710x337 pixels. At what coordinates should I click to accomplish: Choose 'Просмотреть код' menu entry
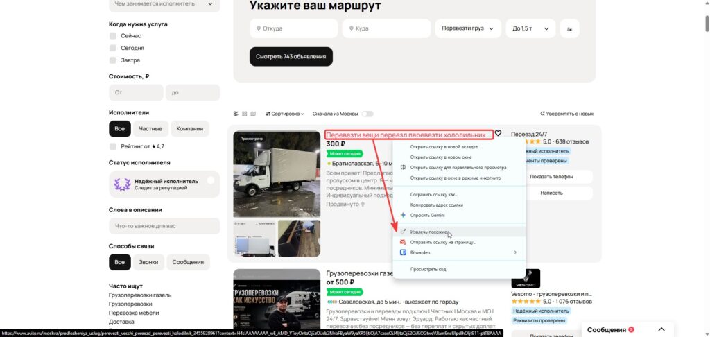[x=459, y=269]
